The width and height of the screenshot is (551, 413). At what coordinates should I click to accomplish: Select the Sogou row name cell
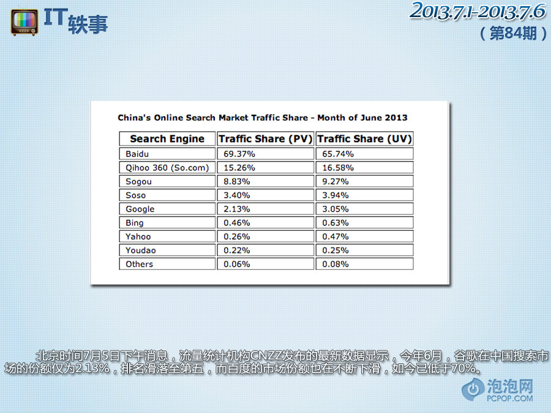[167, 181]
